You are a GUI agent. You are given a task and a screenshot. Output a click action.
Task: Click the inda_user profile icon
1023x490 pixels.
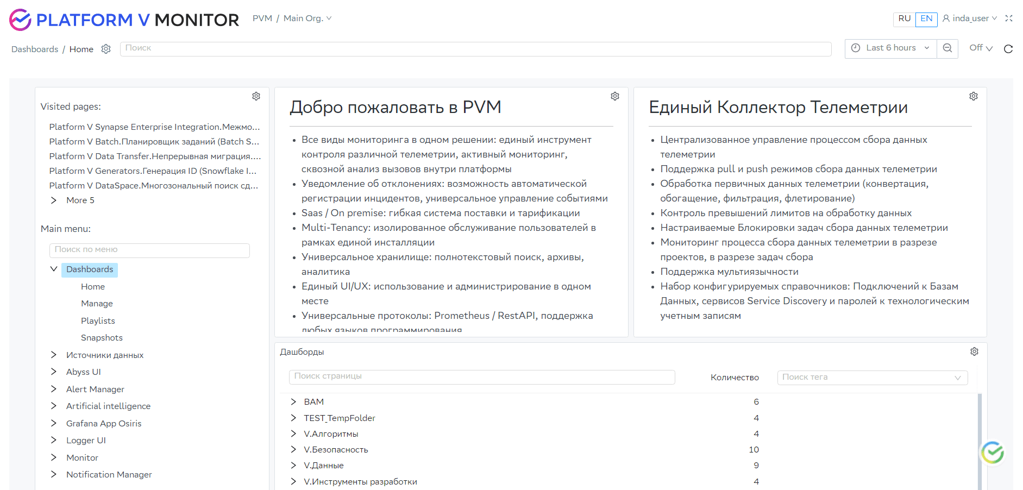pos(946,18)
